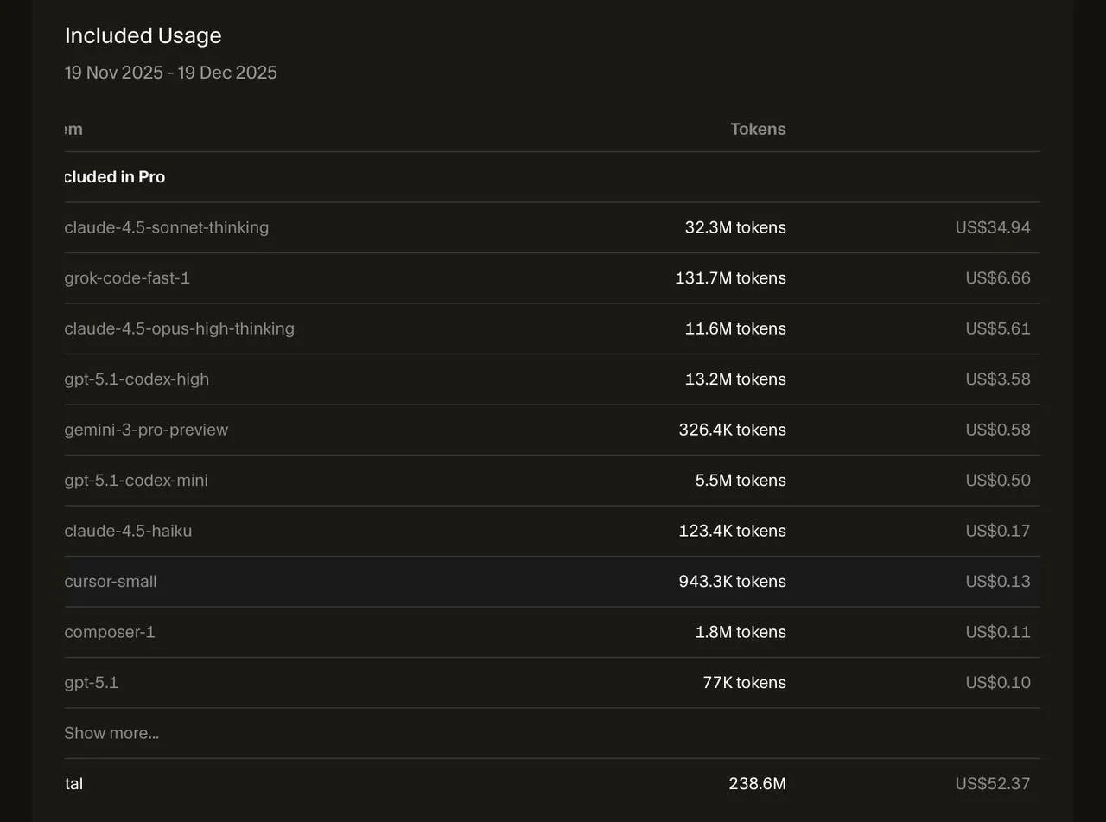Select the claude-4.5-haiku entry

click(128, 531)
